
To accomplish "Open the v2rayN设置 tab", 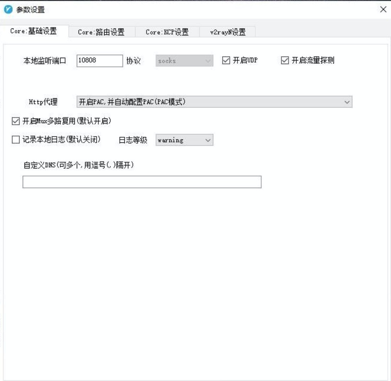I will click(x=227, y=32).
